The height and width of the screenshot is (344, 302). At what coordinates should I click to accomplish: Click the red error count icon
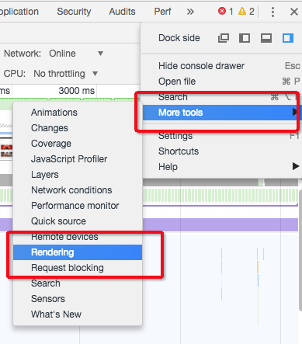click(222, 11)
